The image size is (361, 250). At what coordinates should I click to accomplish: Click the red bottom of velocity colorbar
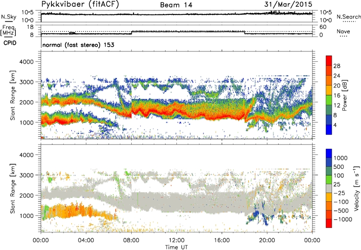tap(329, 223)
